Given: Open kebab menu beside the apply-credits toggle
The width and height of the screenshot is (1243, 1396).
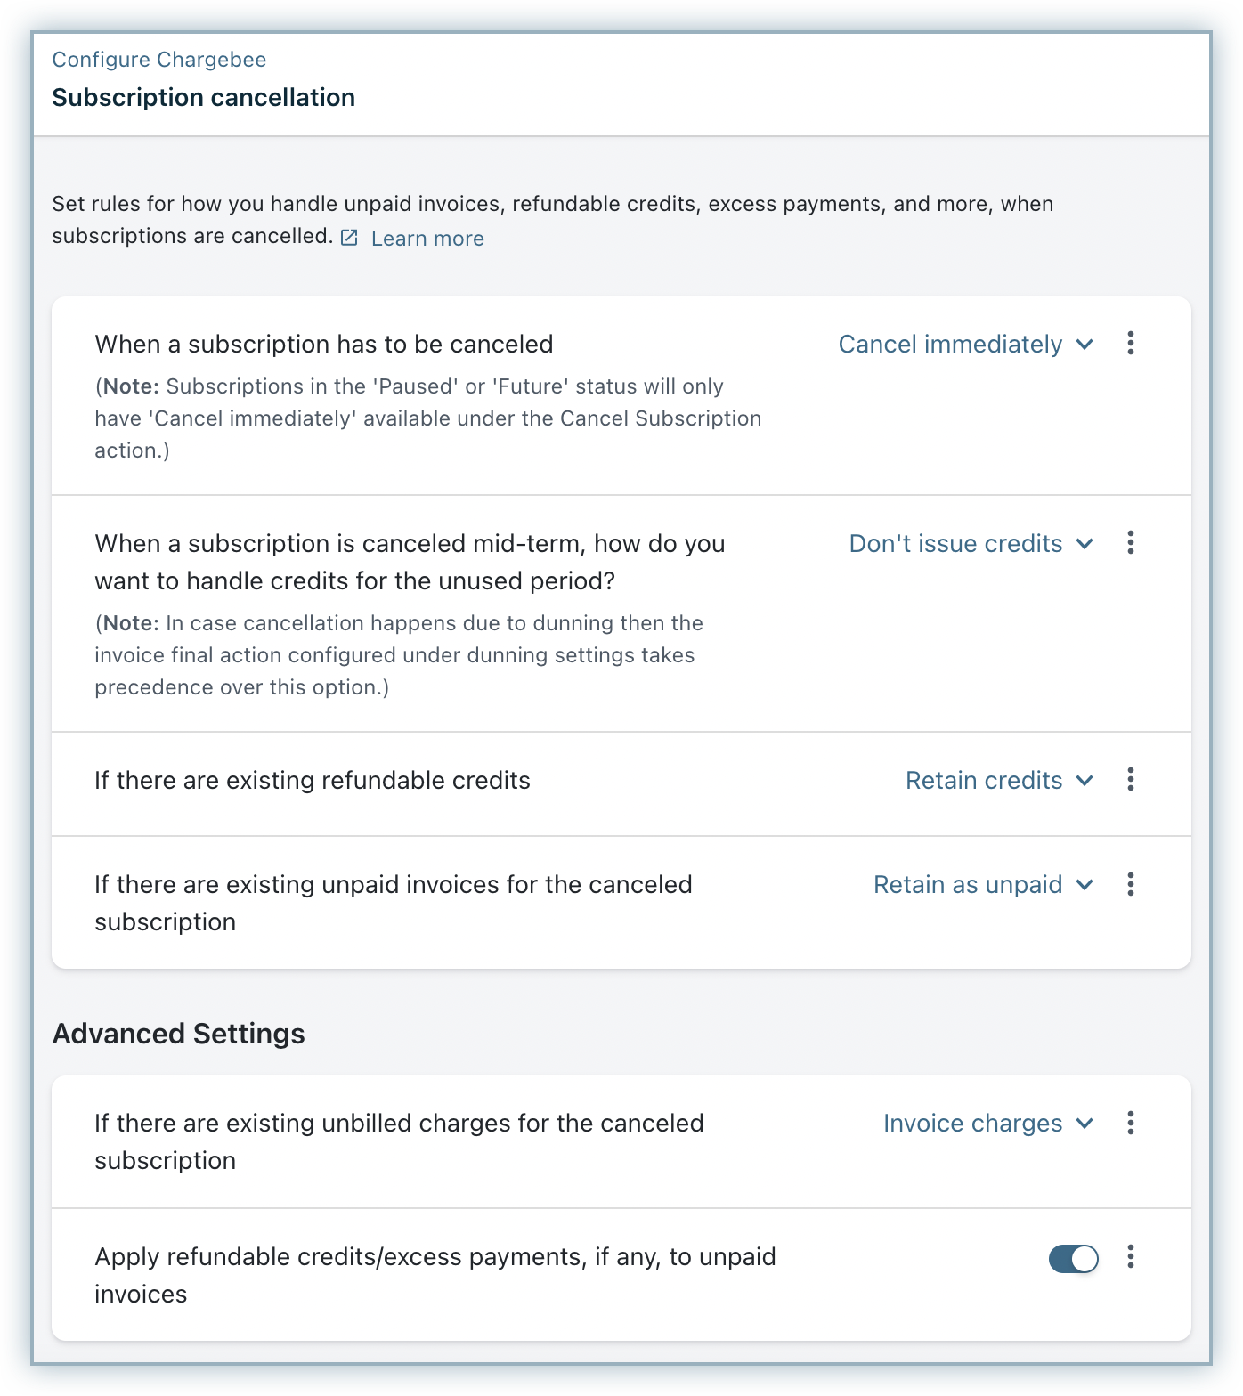Looking at the screenshot, I should point(1130,1256).
